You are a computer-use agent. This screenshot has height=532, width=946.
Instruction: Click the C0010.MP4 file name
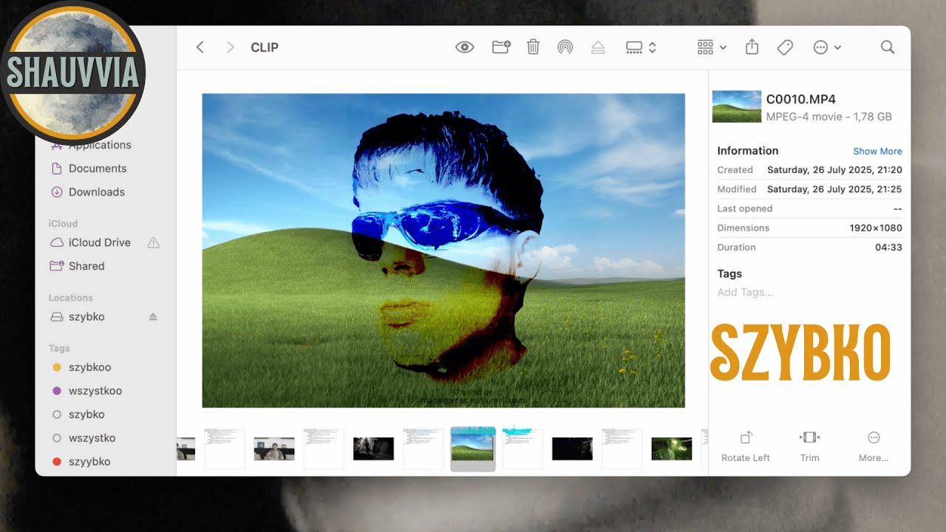coord(801,99)
